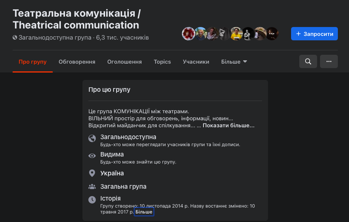Screen dimensions: 349x222
Task: Click the people icon beside Загальна група
Action: tap(92, 187)
